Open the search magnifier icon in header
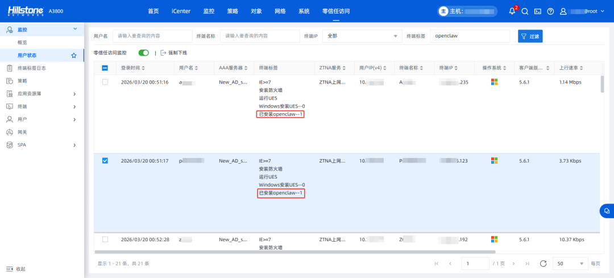The height and width of the screenshot is (278, 614). tap(525, 11)
